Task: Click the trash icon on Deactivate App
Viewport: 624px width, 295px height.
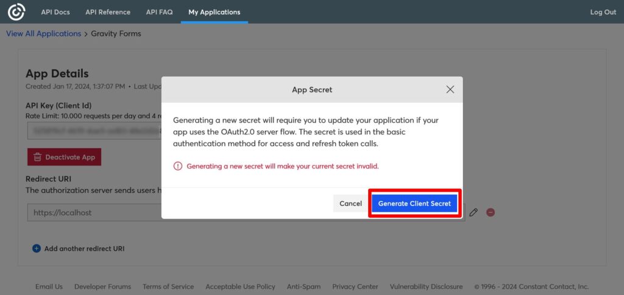Action: (38, 157)
